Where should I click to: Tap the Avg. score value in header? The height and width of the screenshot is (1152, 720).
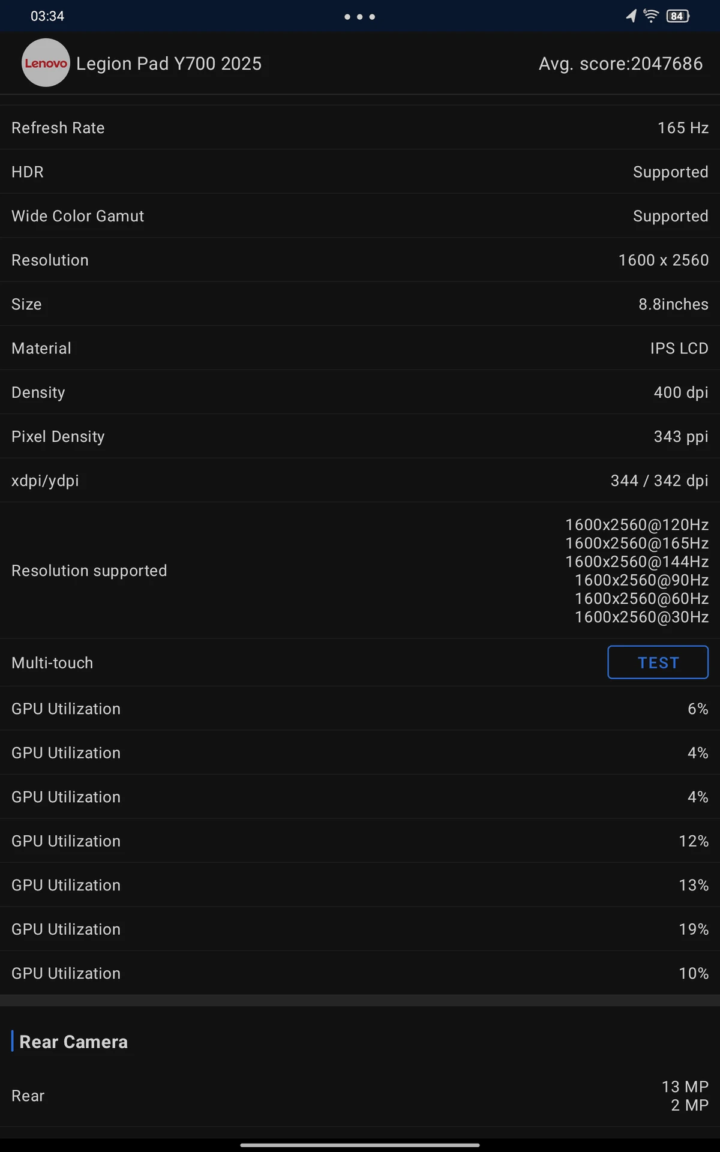pos(621,64)
